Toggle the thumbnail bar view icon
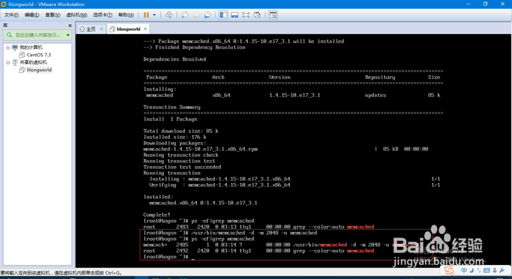Image resolution: width=512 pixels, height=279 pixels. 234,15
